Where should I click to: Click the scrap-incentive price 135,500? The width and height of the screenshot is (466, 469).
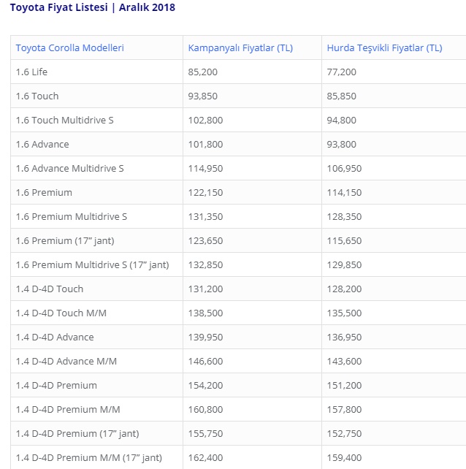344,313
